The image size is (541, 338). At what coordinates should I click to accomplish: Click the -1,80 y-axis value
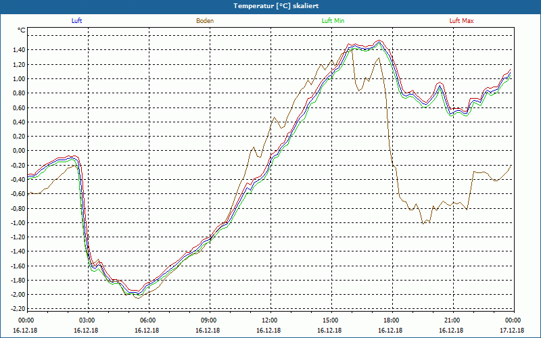[x=18, y=280]
